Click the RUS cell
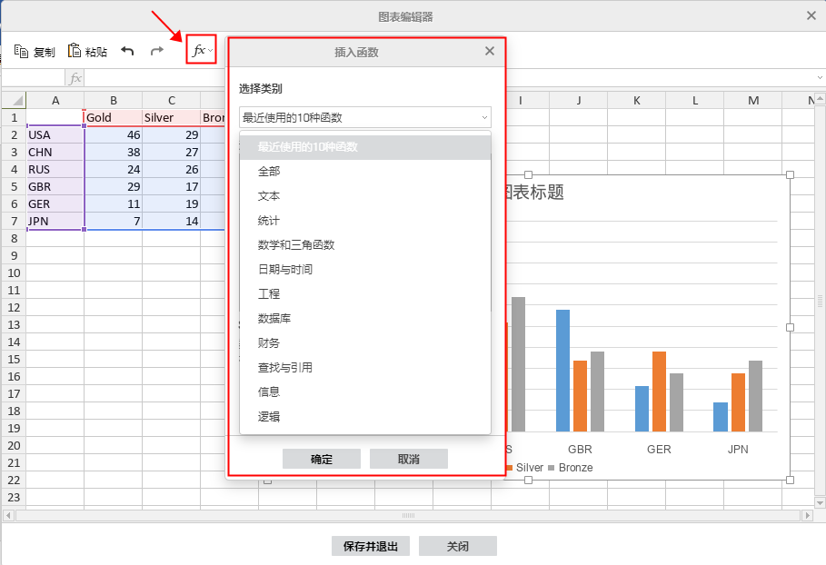 coord(55,169)
